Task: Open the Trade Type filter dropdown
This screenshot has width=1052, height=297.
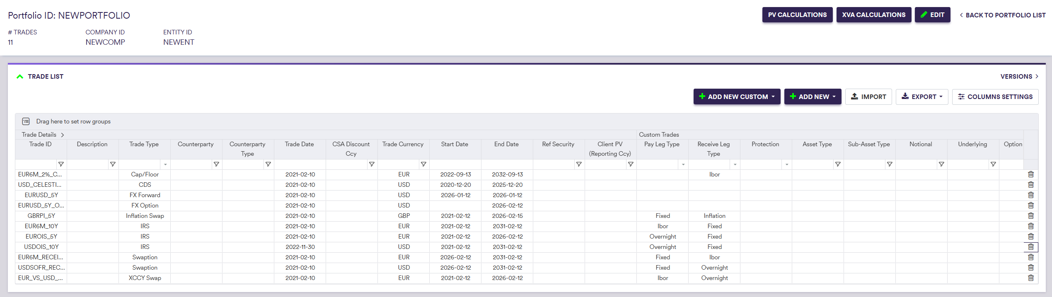Action: (x=165, y=164)
